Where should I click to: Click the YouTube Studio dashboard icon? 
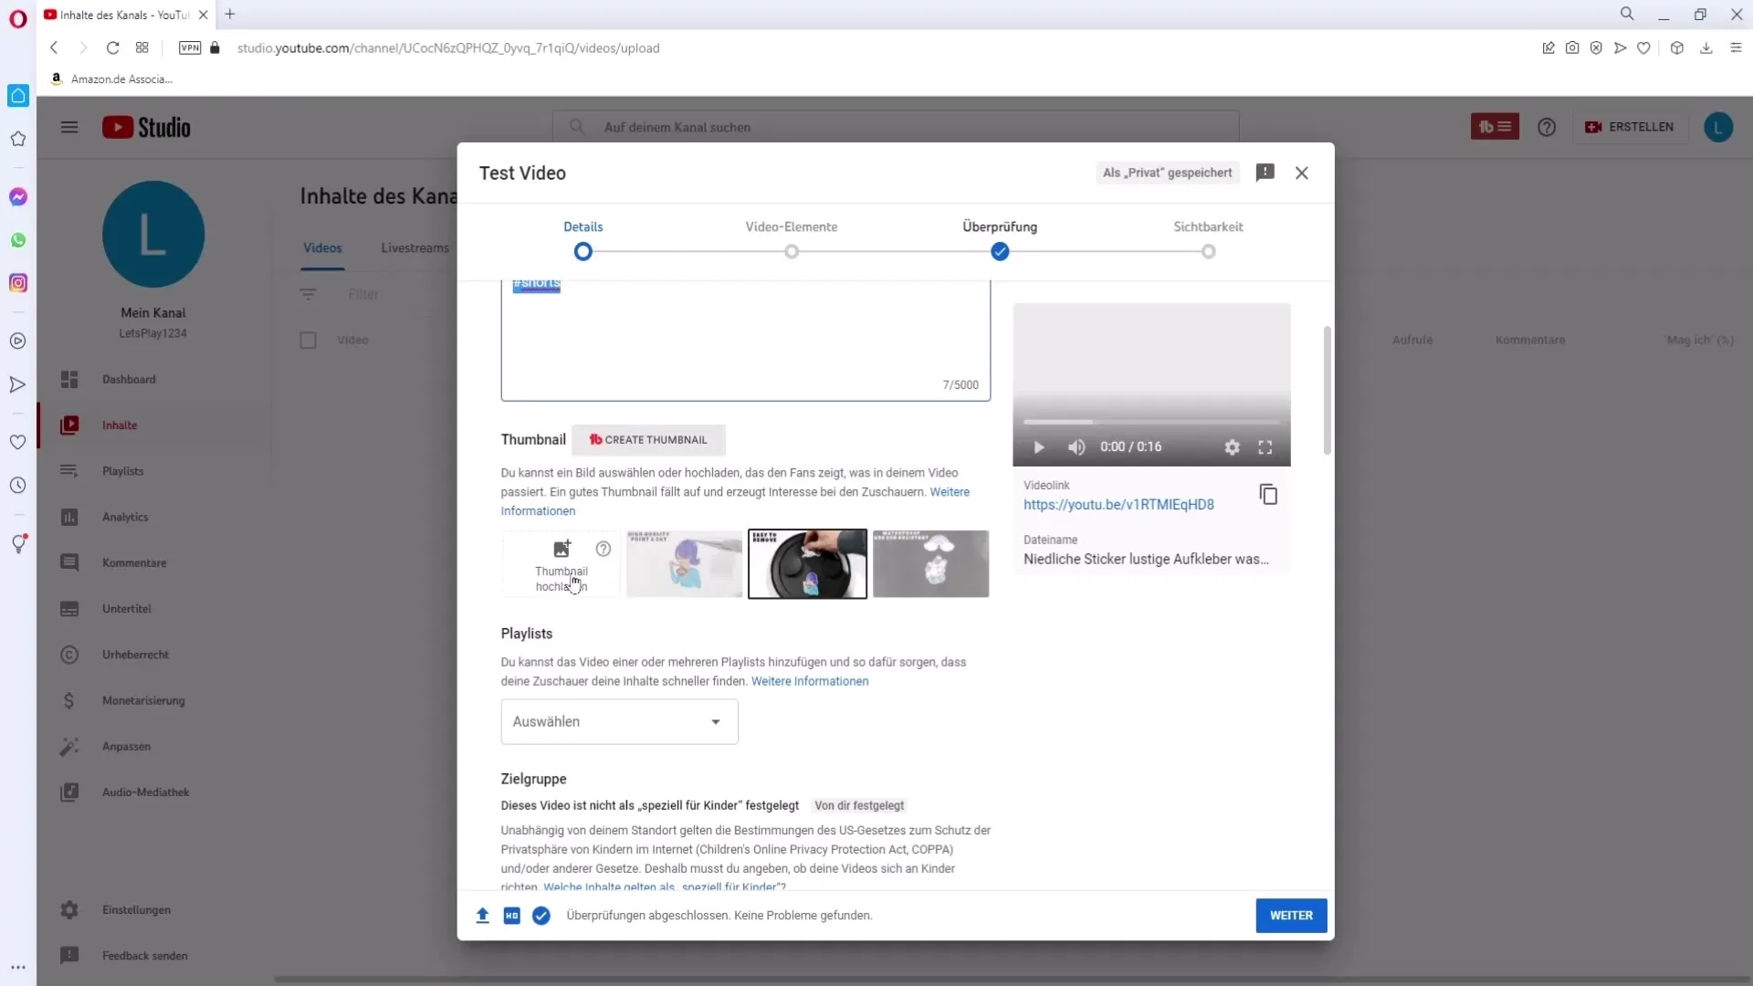coord(68,378)
